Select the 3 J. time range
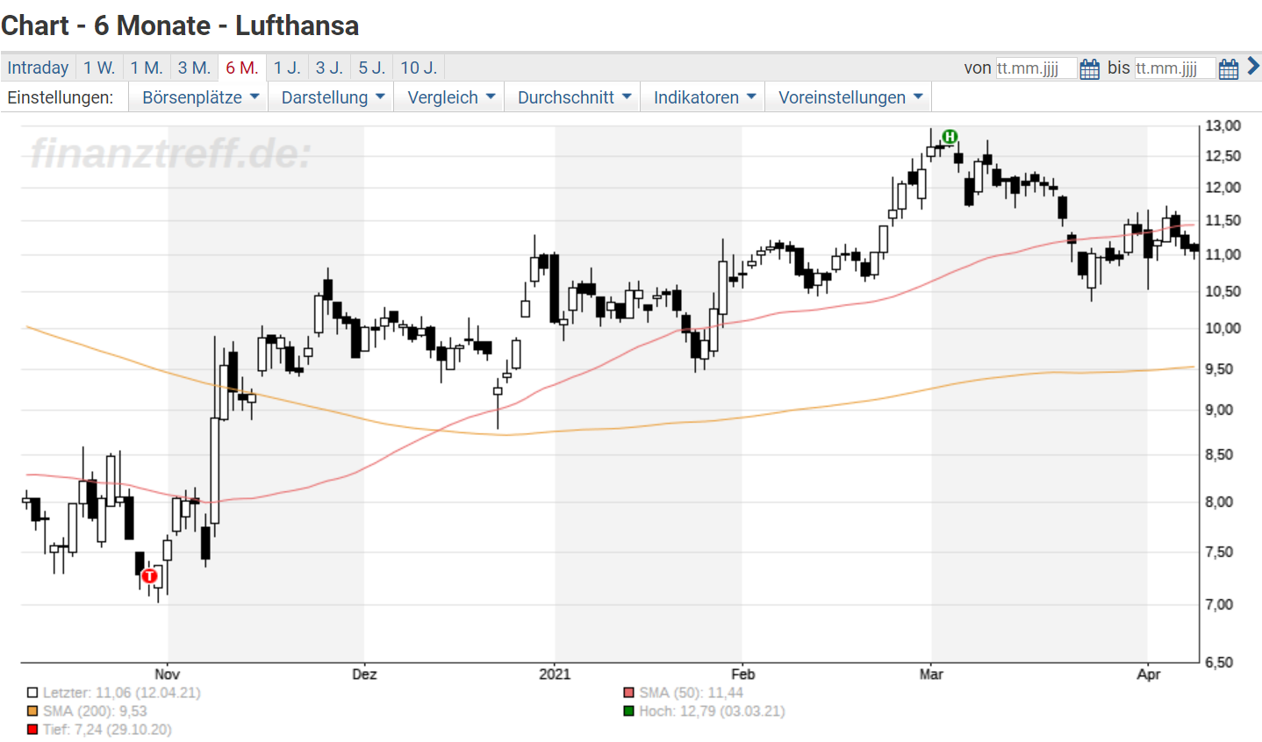This screenshot has height=742, width=1262. 329,68
